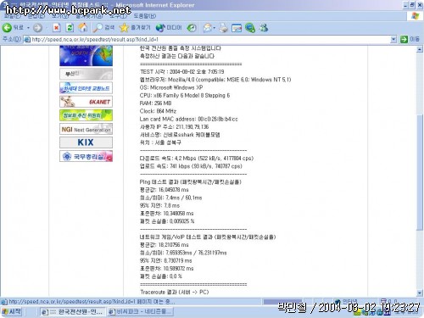424x318 pixels.
Task: Open the Help menu in the menu bar
Action: [x=145, y=16]
